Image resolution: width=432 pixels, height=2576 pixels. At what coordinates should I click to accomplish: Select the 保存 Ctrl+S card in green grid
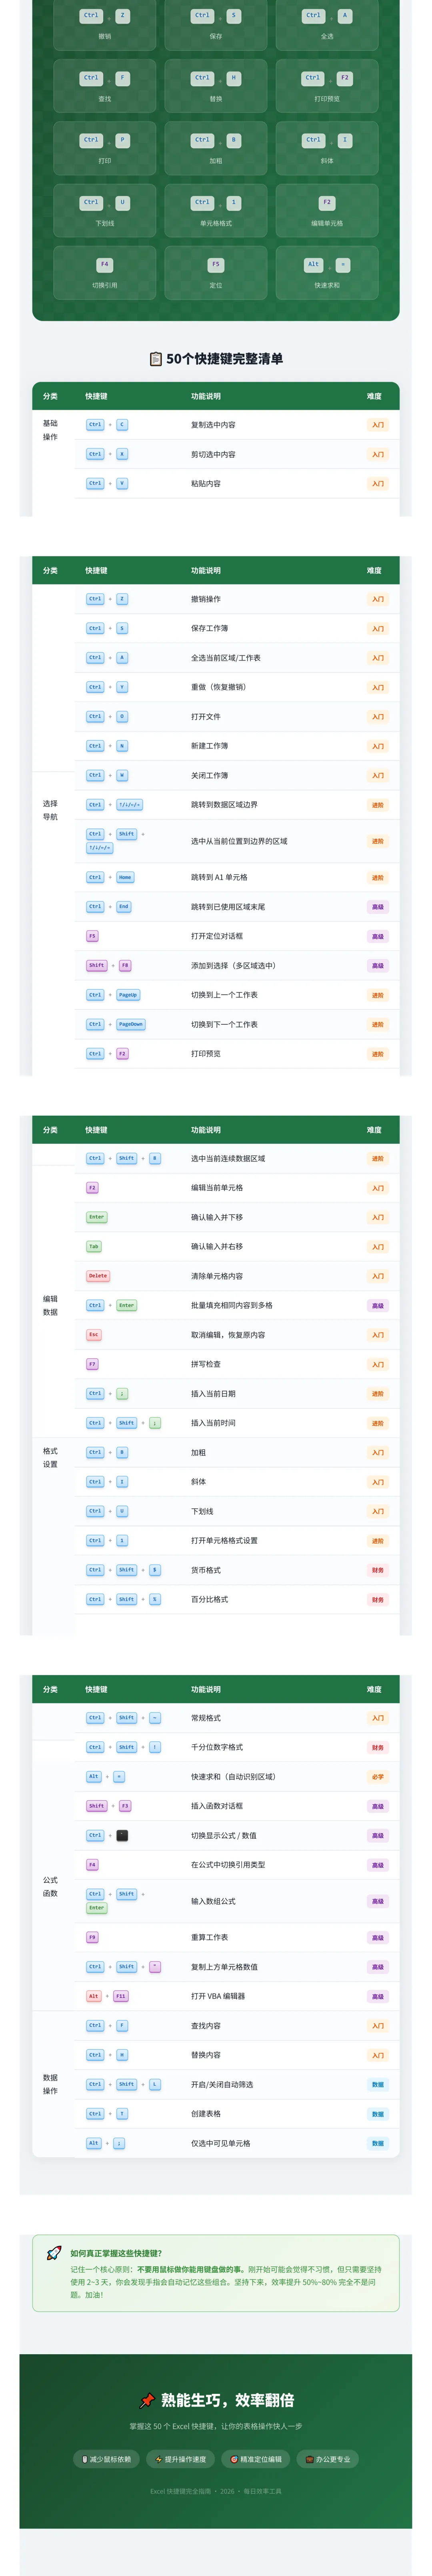216,24
